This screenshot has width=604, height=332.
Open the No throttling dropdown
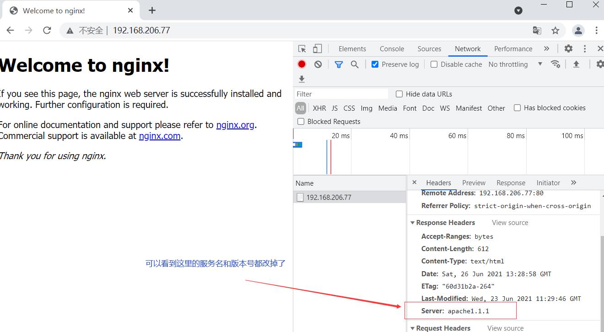515,64
